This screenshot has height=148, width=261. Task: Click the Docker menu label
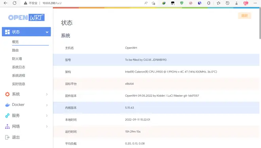click(x=18, y=105)
